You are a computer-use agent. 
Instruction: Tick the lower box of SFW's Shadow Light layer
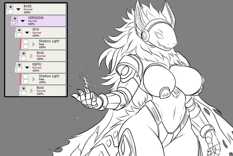pyautogui.click(x=26, y=47)
